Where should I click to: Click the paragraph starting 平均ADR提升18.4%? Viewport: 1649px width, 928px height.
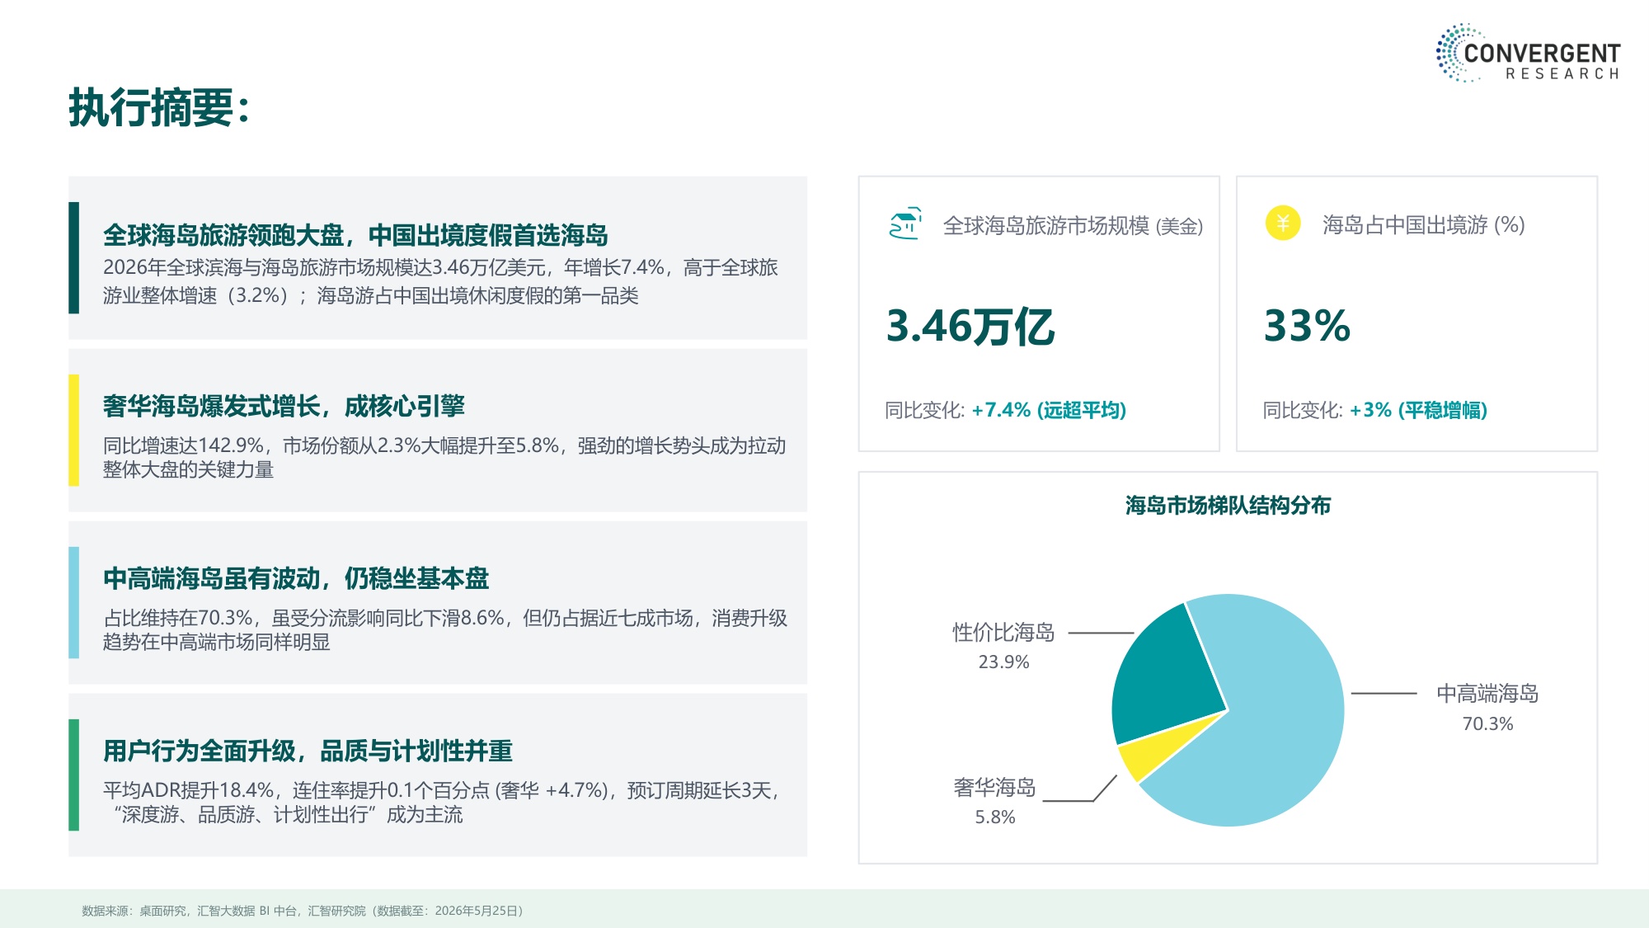tap(441, 802)
